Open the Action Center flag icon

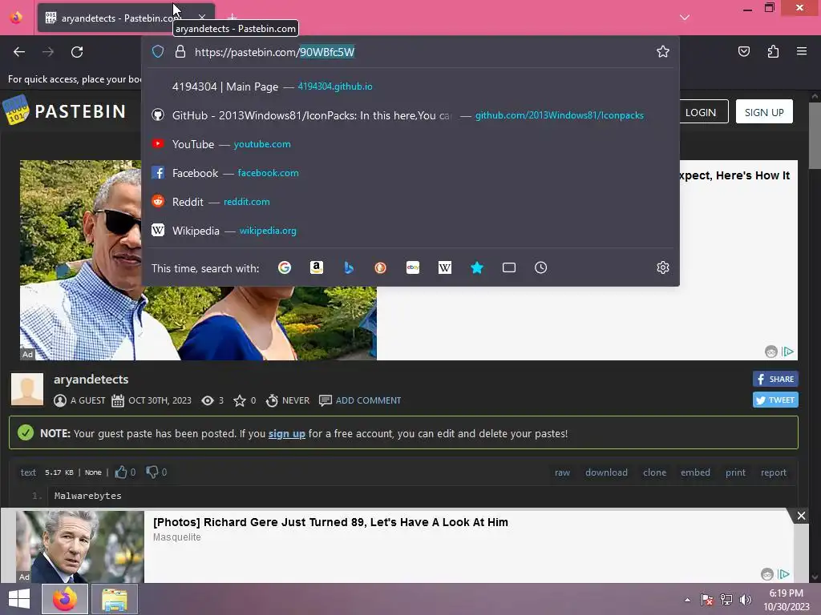(706, 600)
